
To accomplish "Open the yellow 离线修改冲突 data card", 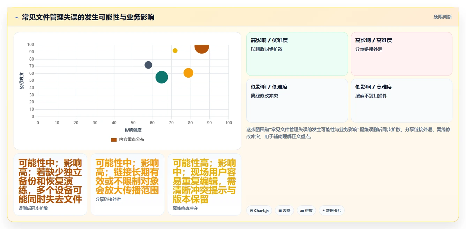I will (204, 184).
